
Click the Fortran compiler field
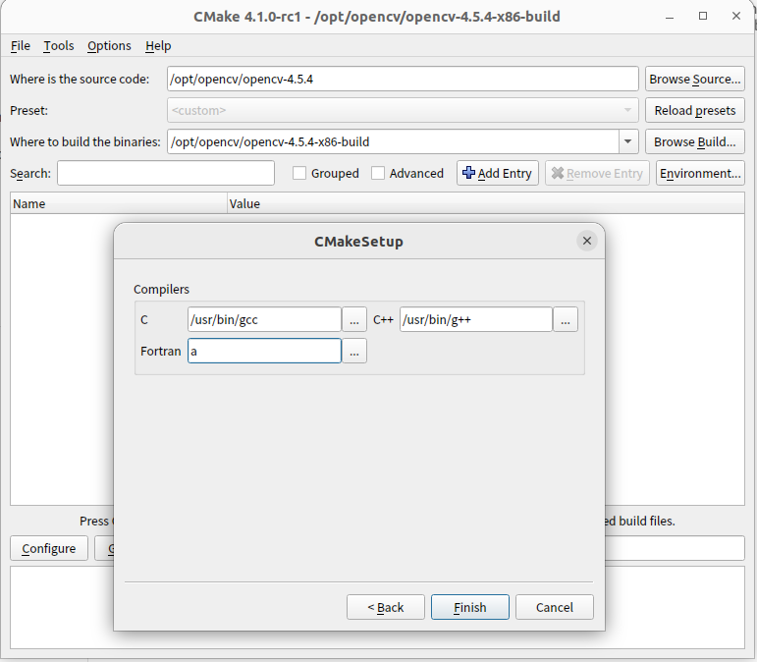tap(264, 351)
